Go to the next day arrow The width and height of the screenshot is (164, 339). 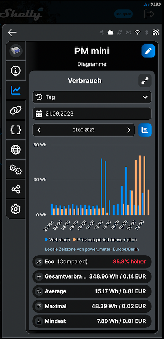click(x=129, y=130)
